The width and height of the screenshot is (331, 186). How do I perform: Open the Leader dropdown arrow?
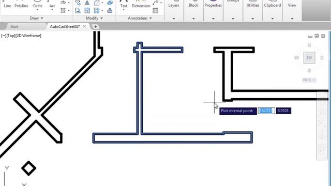coord(161,3)
